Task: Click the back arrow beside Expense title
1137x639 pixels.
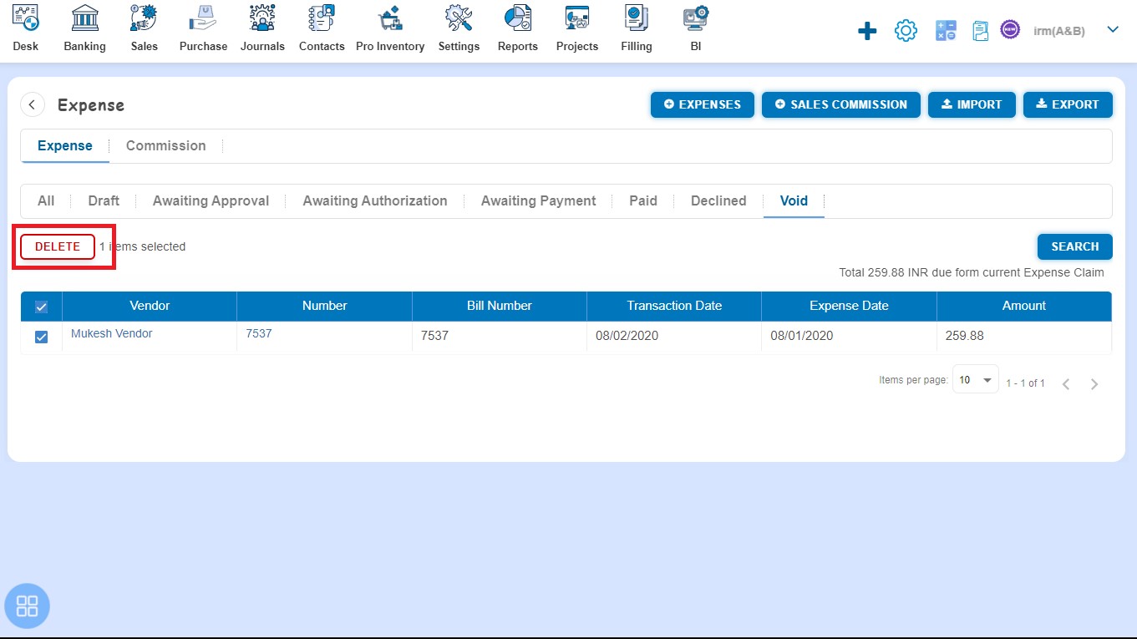Action: pos(32,104)
